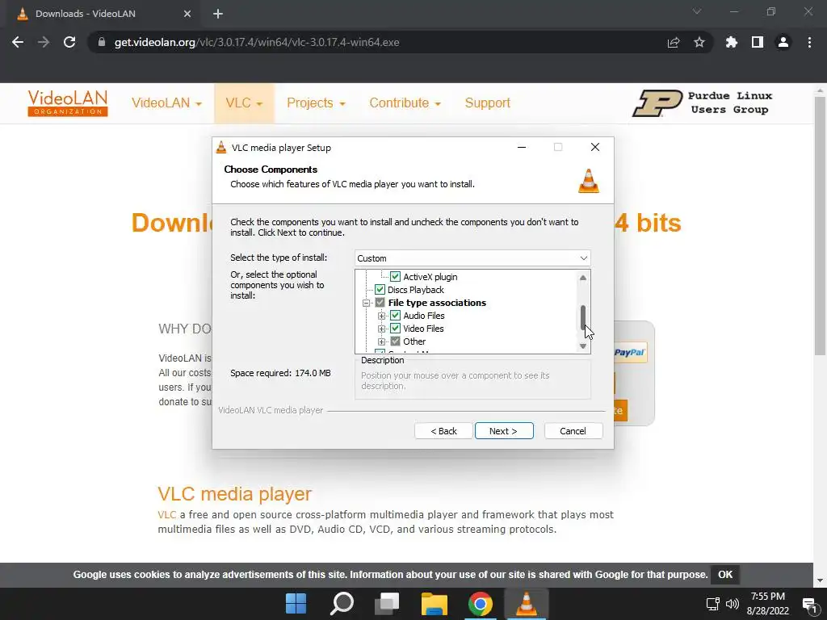This screenshot has width=827, height=620.
Task: Click the 'Choose Components' heading
Action: (271, 170)
